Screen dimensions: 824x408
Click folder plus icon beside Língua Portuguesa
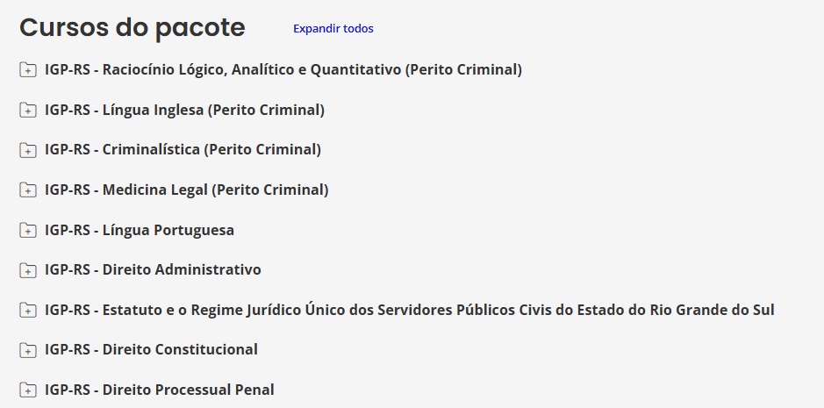[x=28, y=230]
